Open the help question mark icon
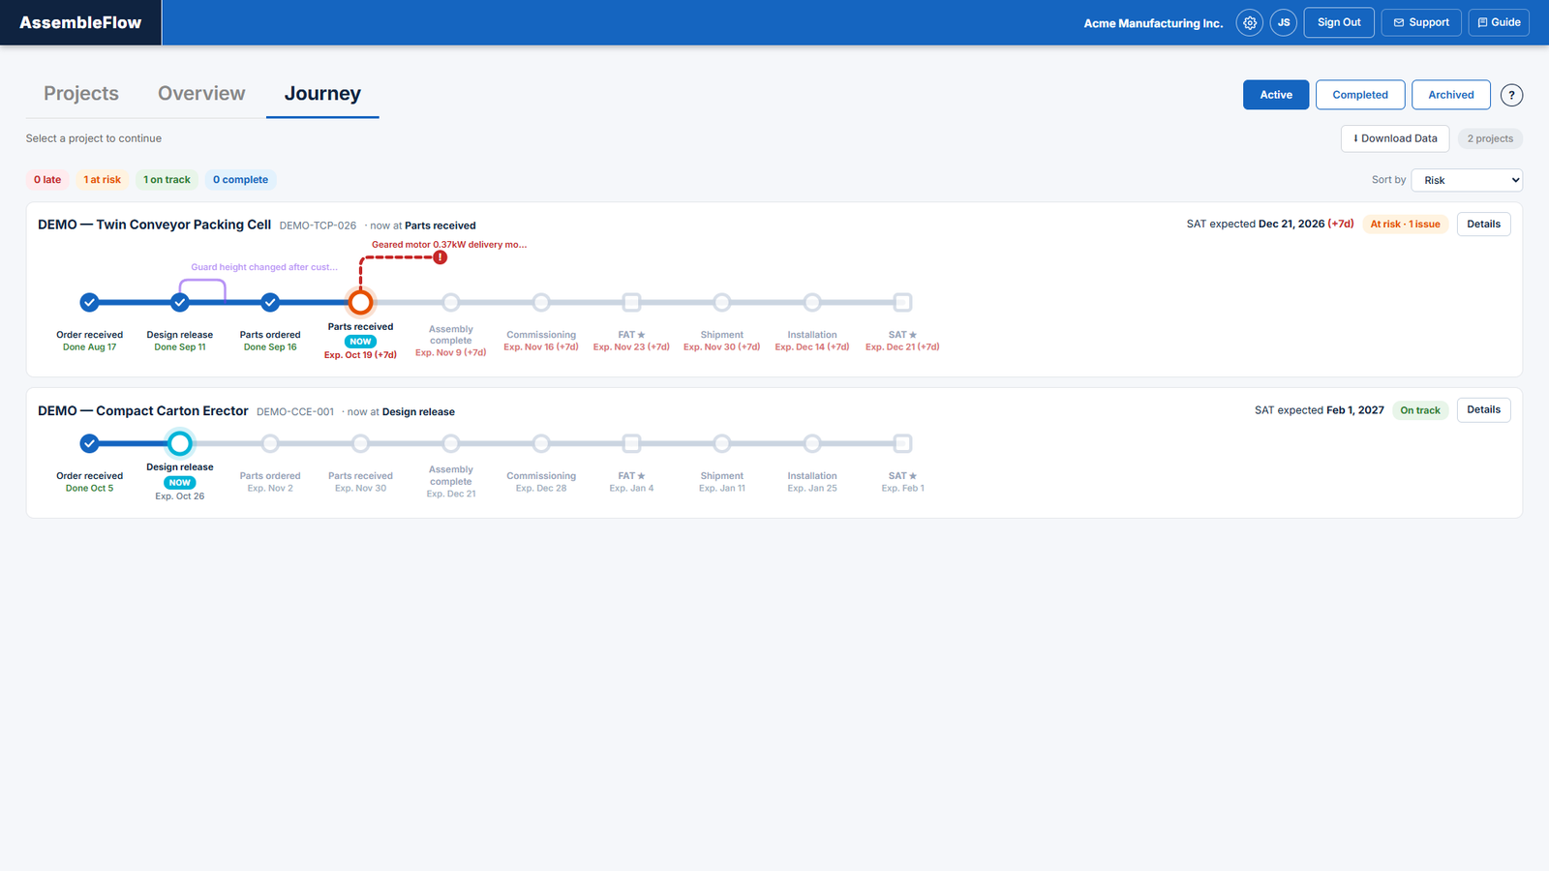Image resolution: width=1549 pixels, height=871 pixels. [1511, 95]
